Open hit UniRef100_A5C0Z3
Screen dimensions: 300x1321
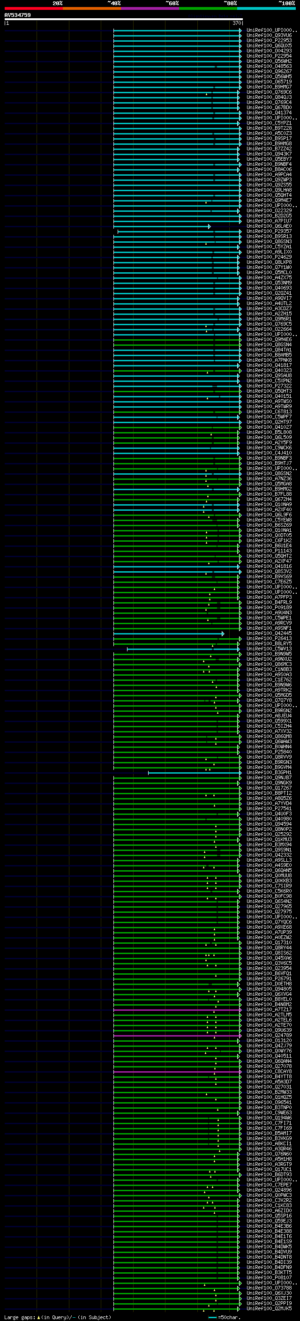click(x=269, y=134)
